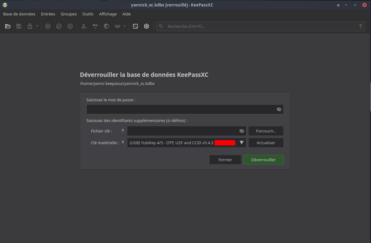This screenshot has height=243, width=371.
Task: Click the search help question mark
Action: pos(360,27)
